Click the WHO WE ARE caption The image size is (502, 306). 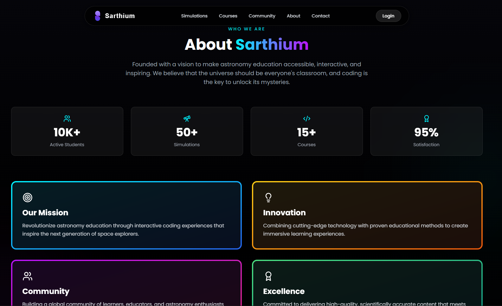click(x=247, y=29)
